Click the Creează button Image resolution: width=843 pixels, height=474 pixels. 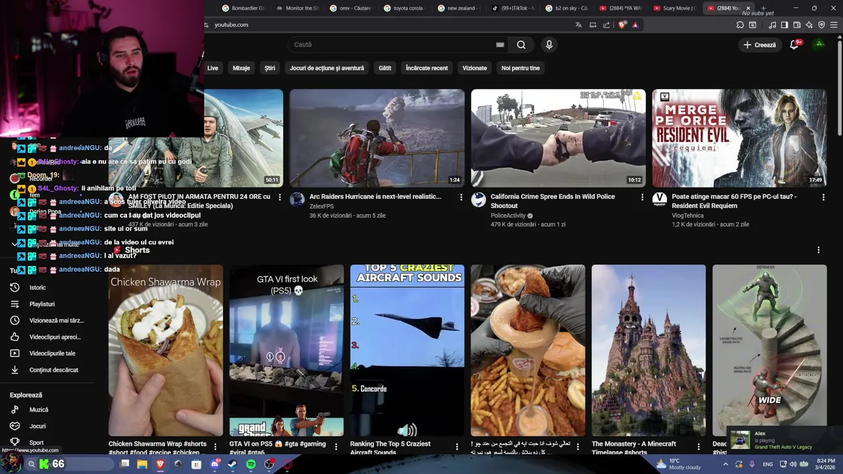tap(759, 45)
